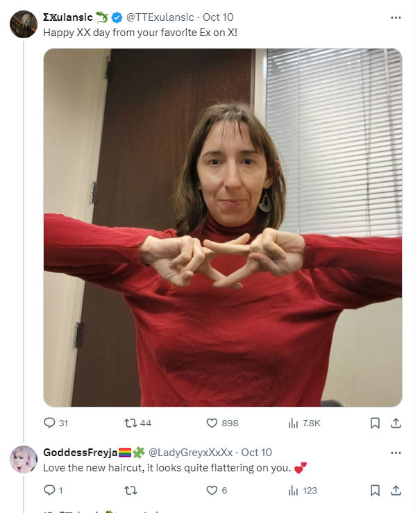Share the Exulansic post

click(396, 423)
